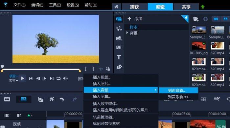The width and height of the screenshot is (230, 128).
Task: Open the 插入音频 submenu
Action: (x=121, y=90)
